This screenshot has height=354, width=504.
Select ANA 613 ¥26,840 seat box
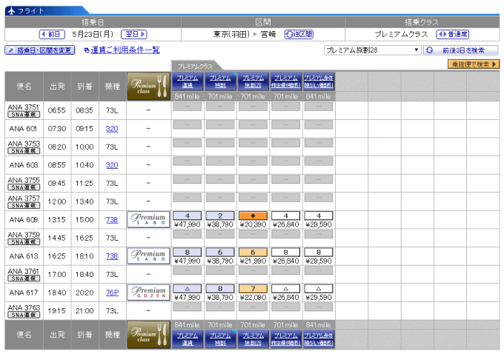click(x=286, y=252)
